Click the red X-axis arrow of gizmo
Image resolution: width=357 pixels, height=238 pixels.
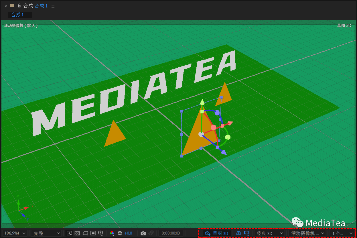pos(230,123)
